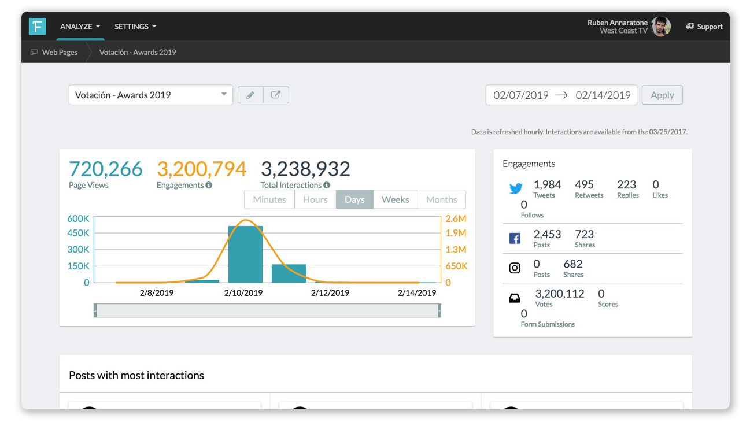Click the 723 Facebook Shares count
750x426 pixels.
pyautogui.click(x=584, y=235)
